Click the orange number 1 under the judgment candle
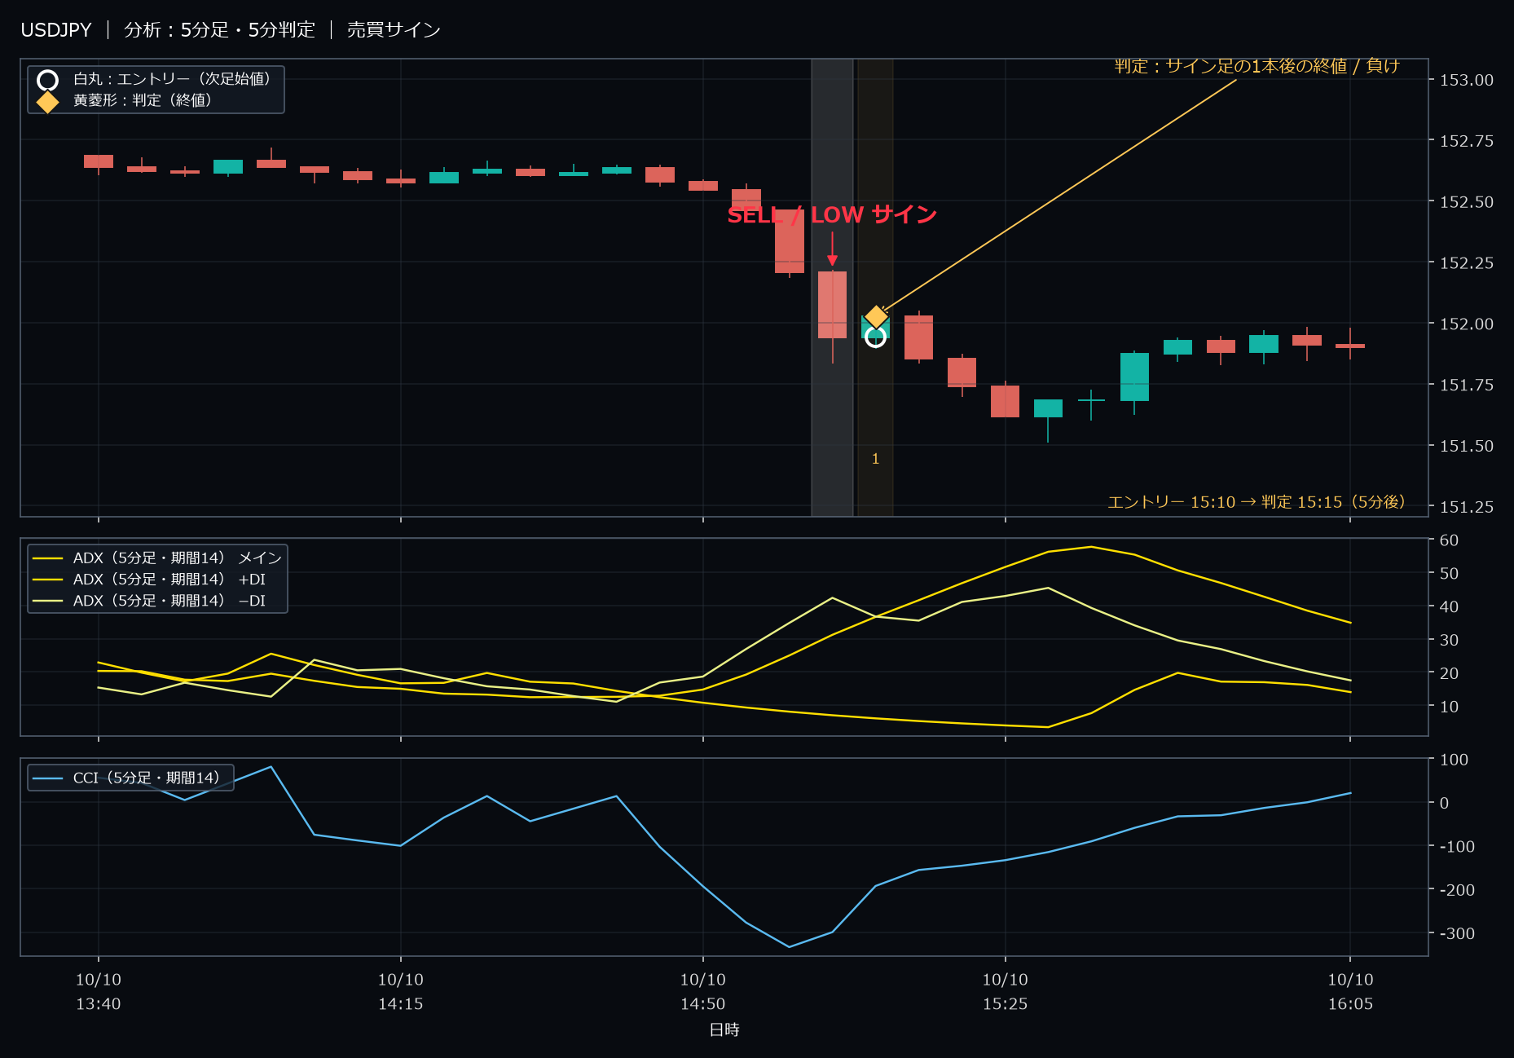This screenshot has height=1058, width=1514. coord(875,459)
